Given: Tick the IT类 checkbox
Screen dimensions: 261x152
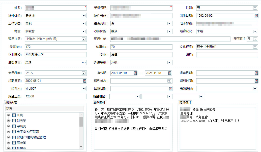Looking at the screenshot, I should point(14,115).
